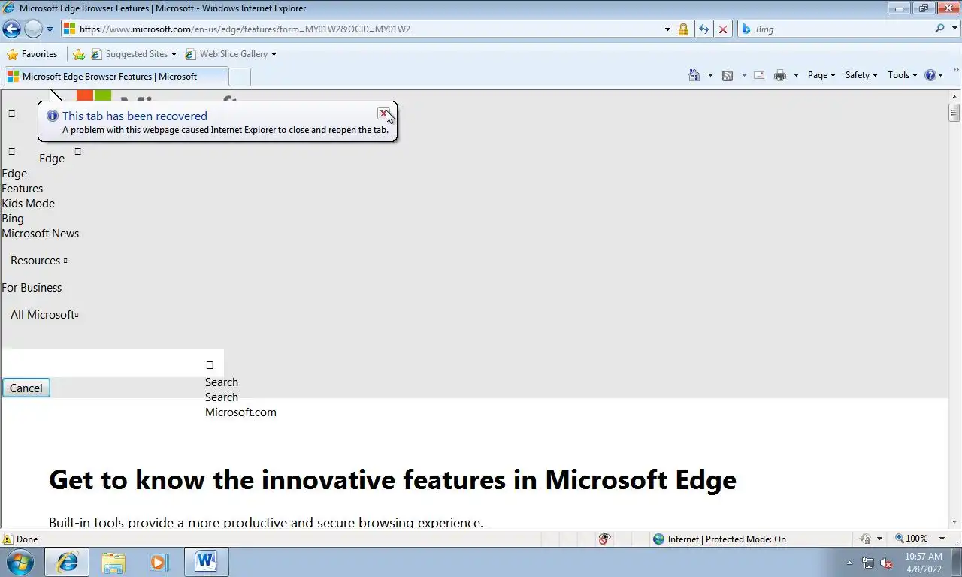The width and height of the screenshot is (962, 577).
Task: Open the recent pages dropdown next to navigation arrows
Action: pos(50,29)
